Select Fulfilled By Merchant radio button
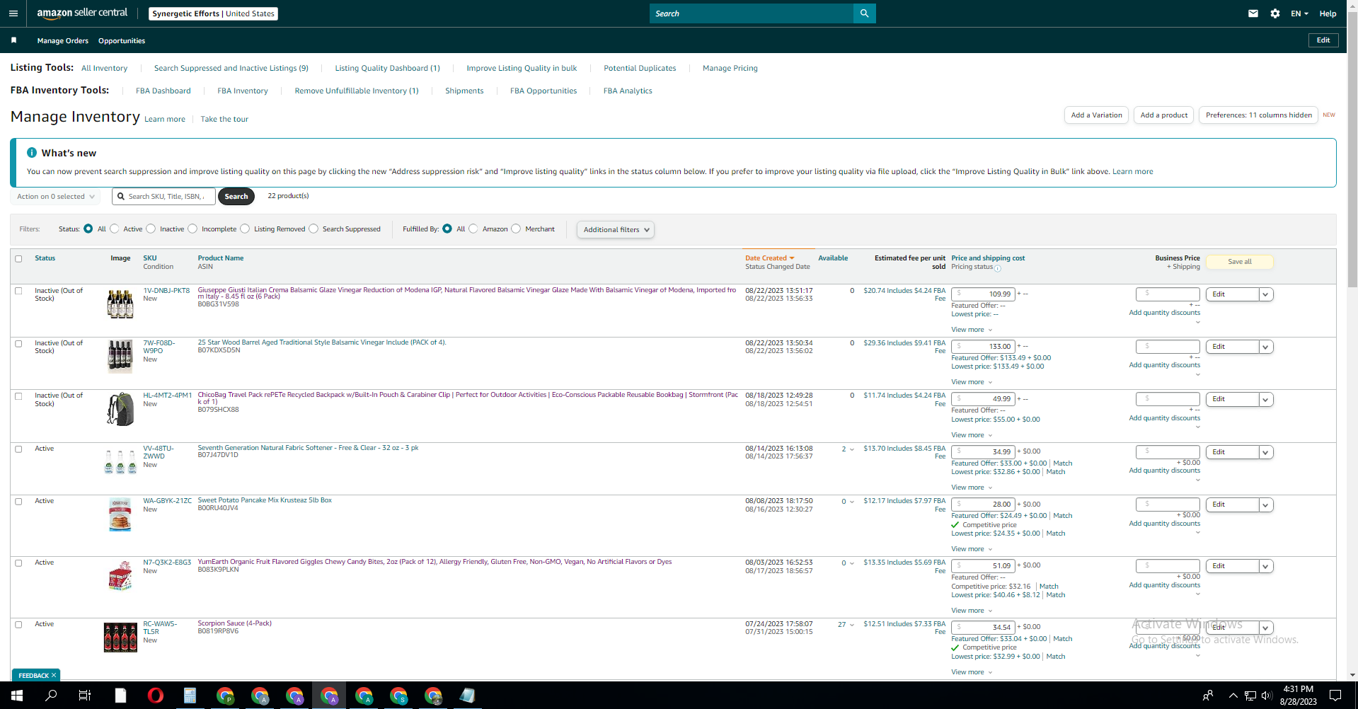The image size is (1358, 709). point(516,229)
